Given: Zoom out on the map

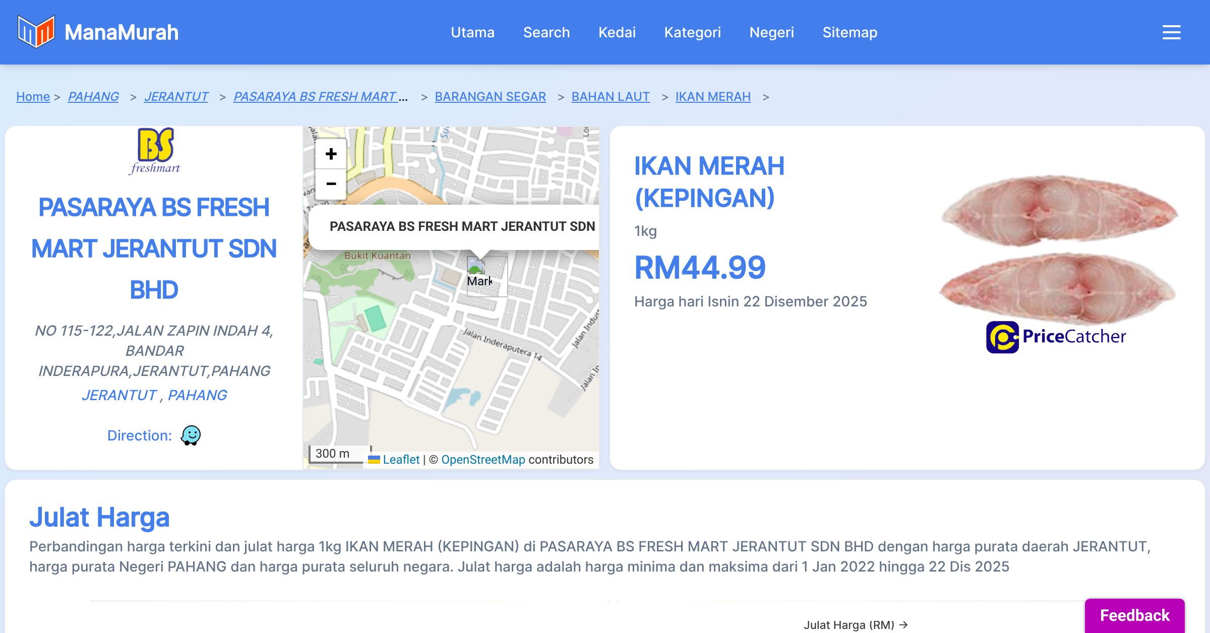Looking at the screenshot, I should (x=331, y=184).
